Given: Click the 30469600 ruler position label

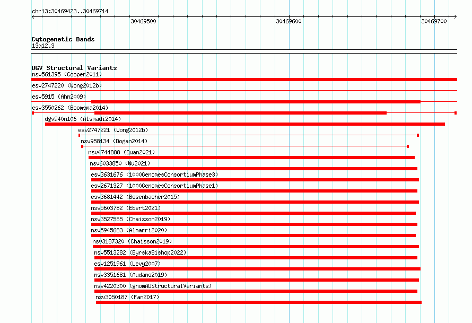Looking at the screenshot, I should (x=289, y=21).
